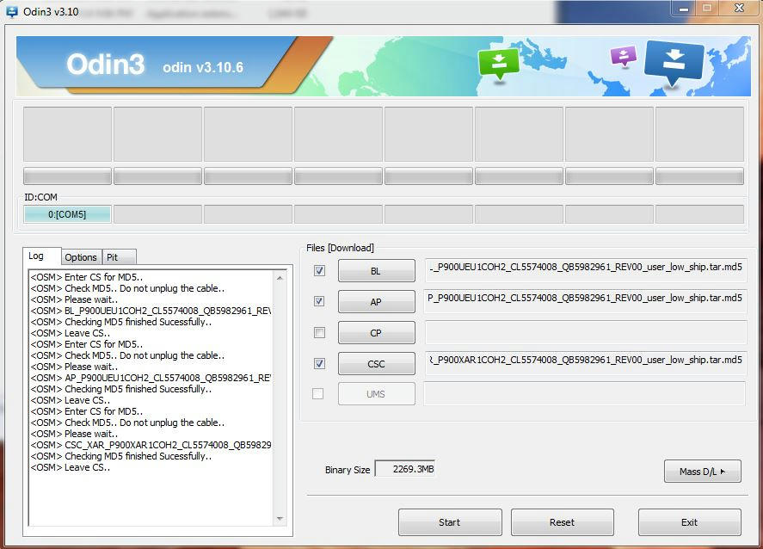Click the Reset button

click(x=562, y=522)
